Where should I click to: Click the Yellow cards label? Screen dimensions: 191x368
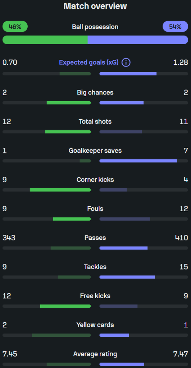click(x=95, y=325)
